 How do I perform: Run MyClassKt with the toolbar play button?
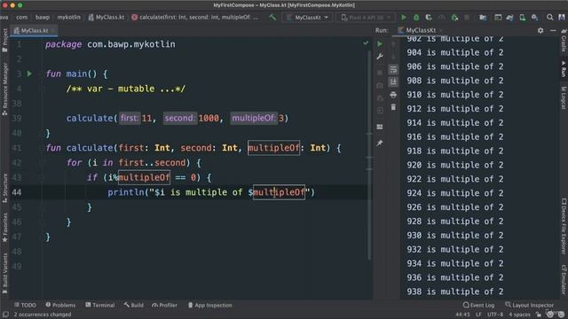pyautogui.click(x=404, y=17)
